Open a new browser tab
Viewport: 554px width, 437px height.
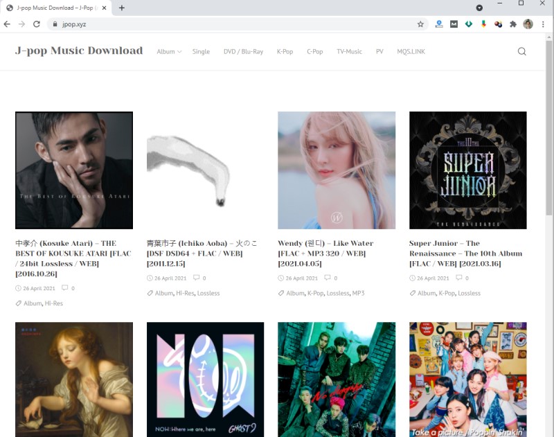click(x=122, y=8)
